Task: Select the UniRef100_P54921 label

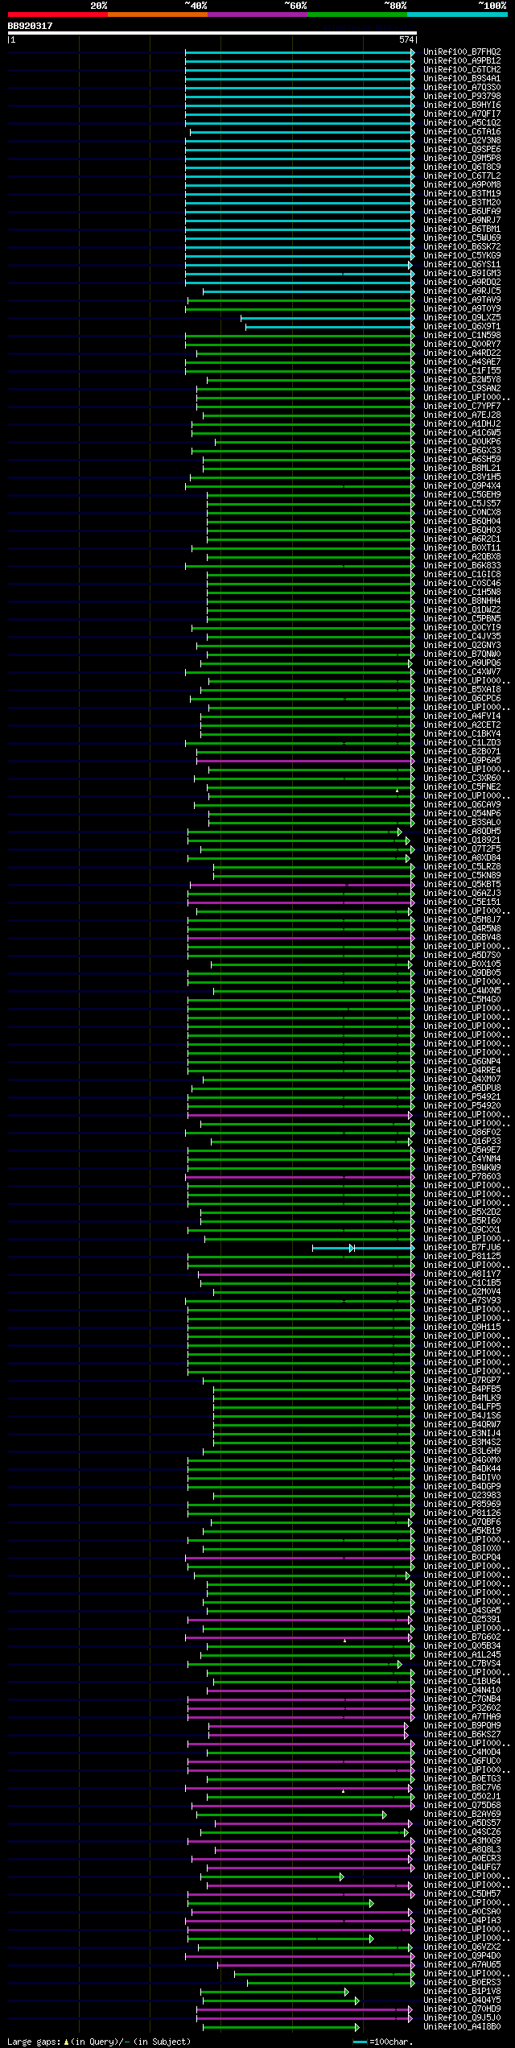Action: pos(462,1096)
